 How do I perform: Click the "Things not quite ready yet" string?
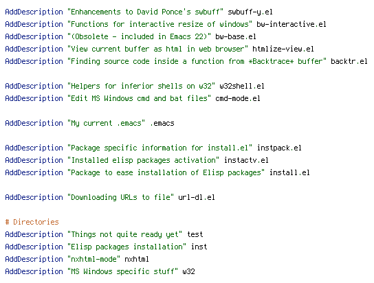pos(125,235)
